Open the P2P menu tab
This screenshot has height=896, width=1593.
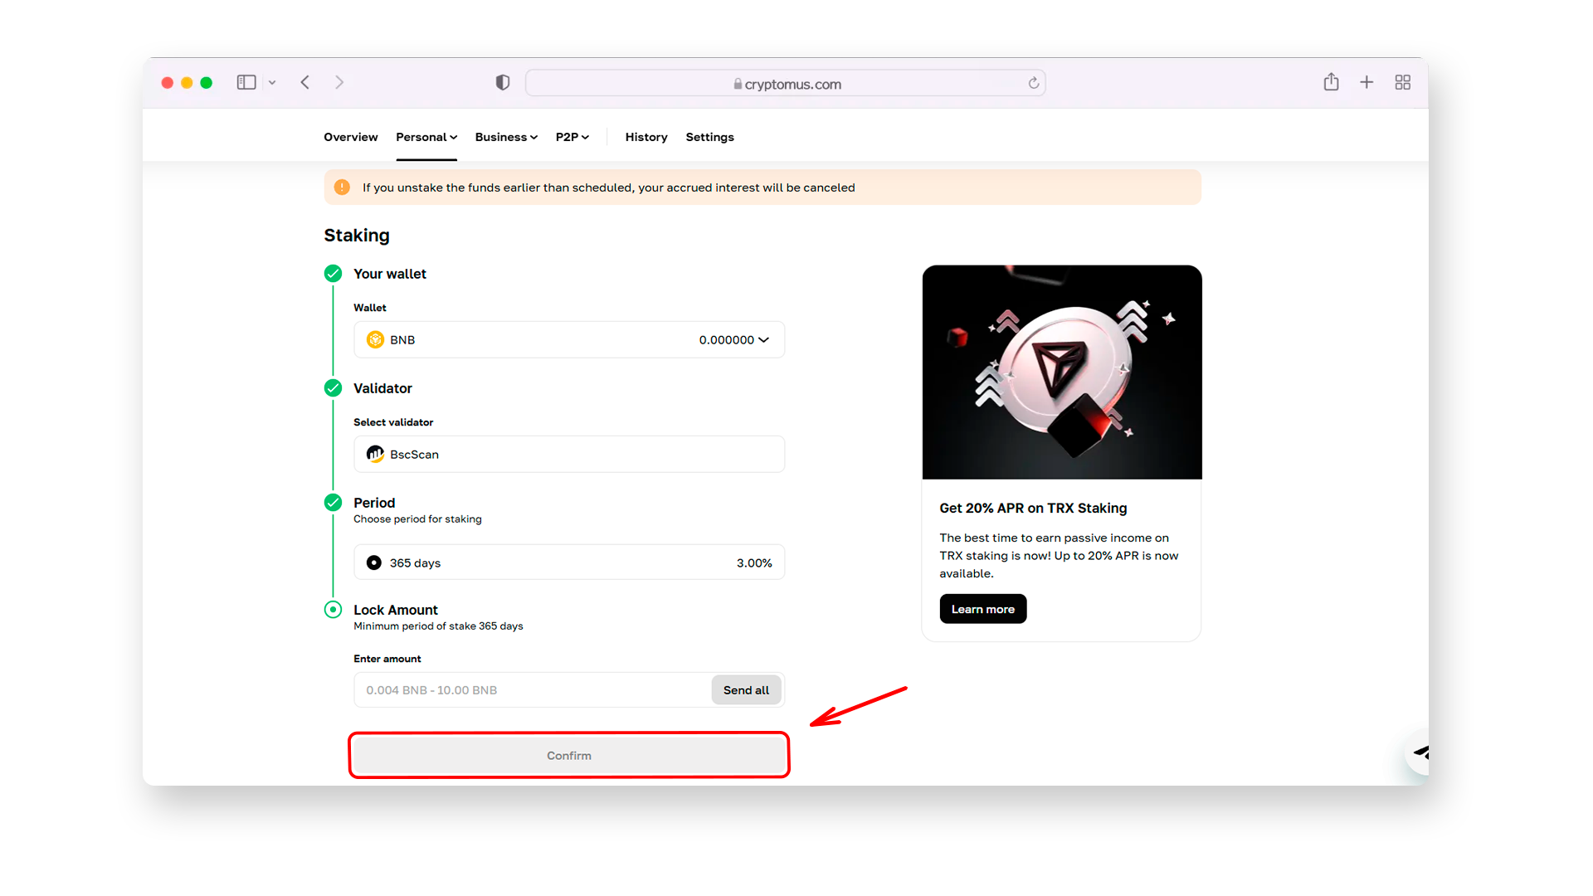coord(569,137)
